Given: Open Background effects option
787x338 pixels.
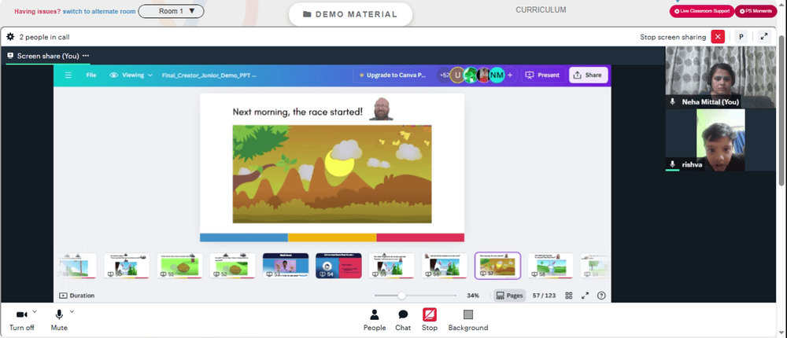Looking at the screenshot, I should tap(467, 321).
